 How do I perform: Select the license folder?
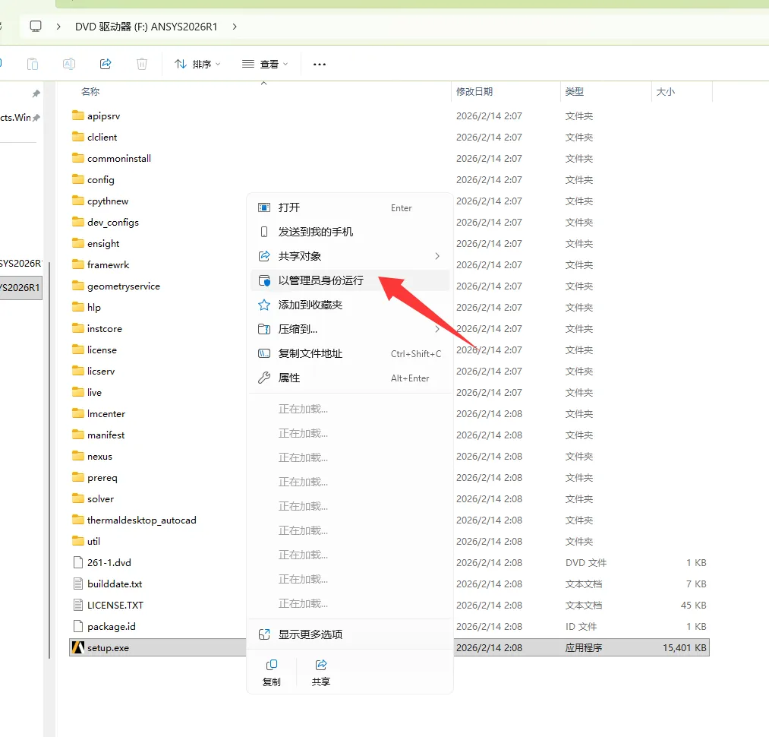click(x=102, y=350)
